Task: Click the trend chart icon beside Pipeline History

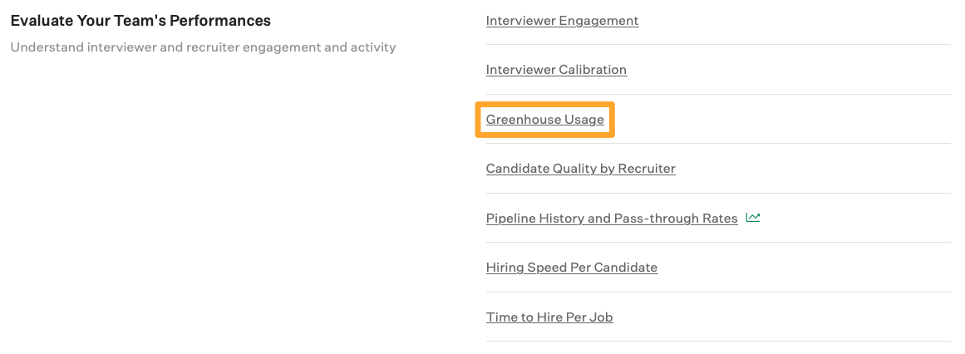Action: [x=753, y=218]
